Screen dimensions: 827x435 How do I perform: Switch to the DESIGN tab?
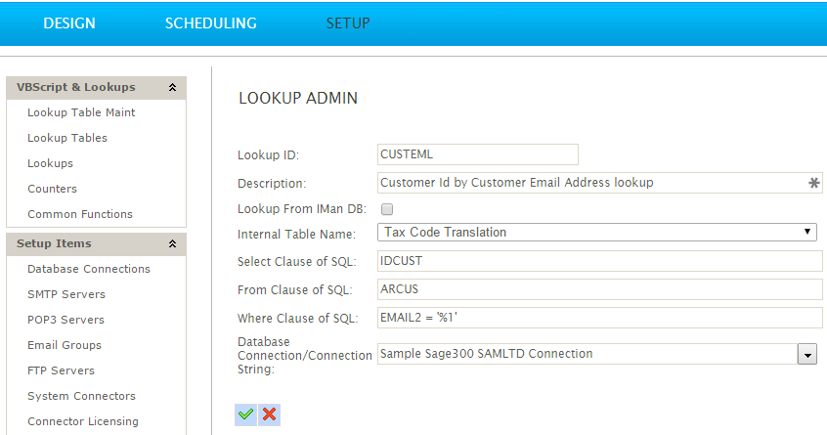click(x=69, y=23)
